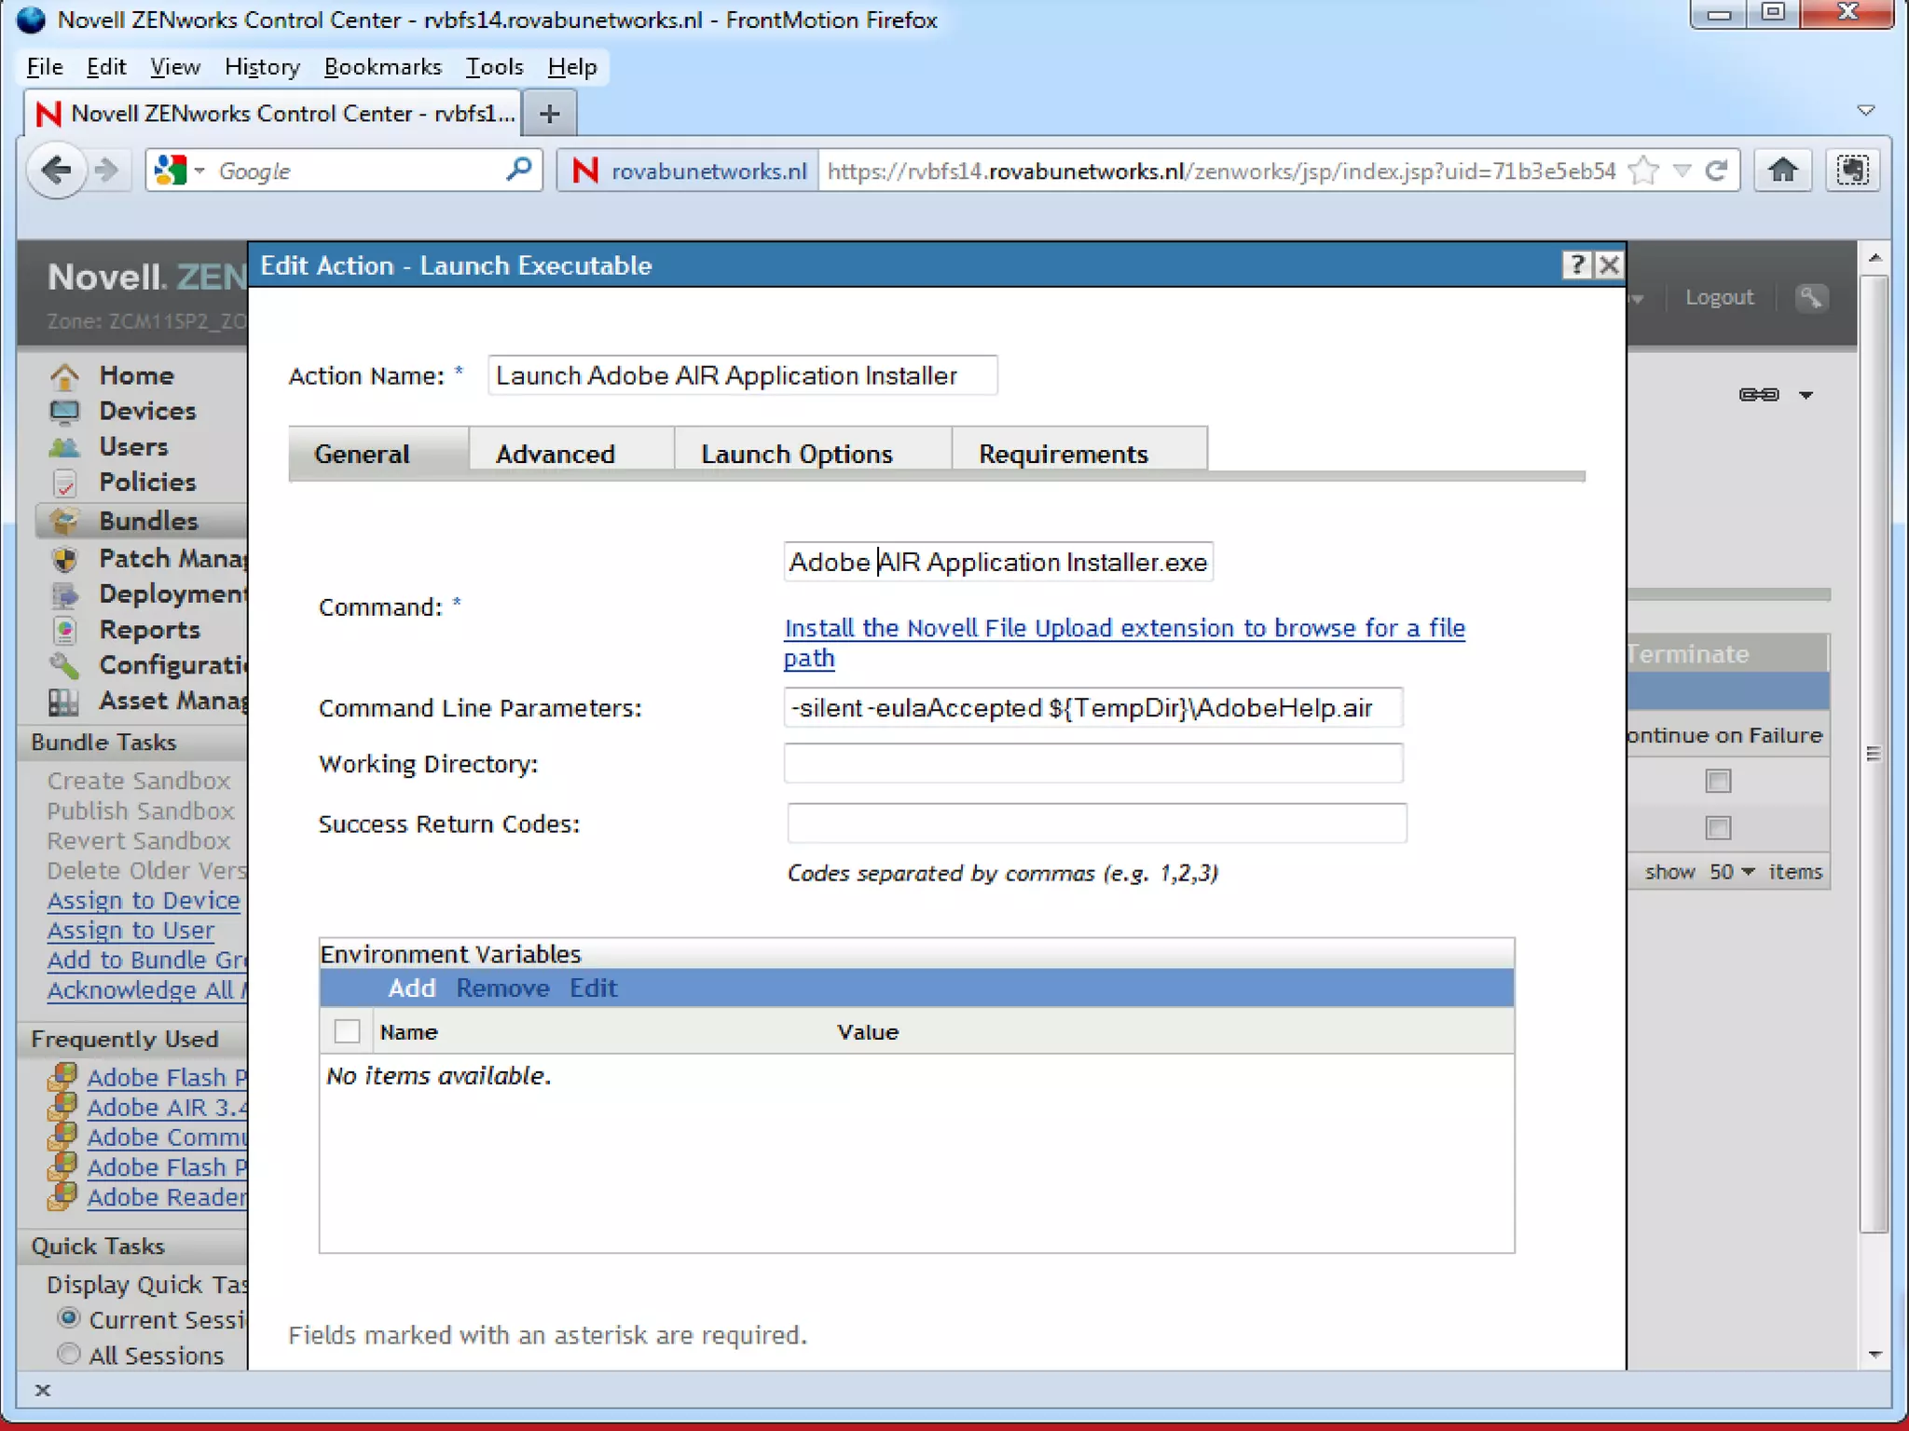
Task: Open the Bookmarks menu
Action: pos(382,67)
